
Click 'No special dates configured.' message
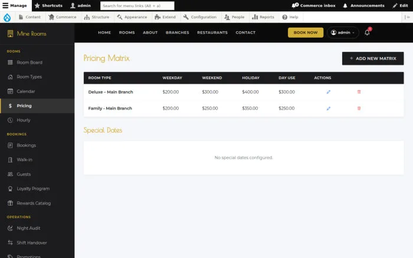coord(244,157)
